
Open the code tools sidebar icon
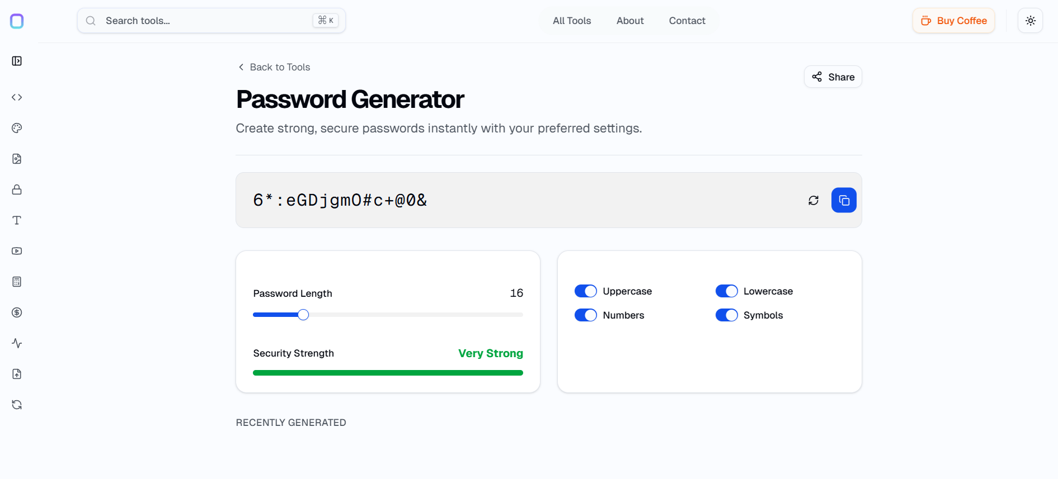17,97
